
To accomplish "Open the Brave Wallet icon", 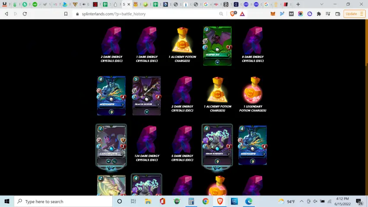I will click(x=338, y=14).
